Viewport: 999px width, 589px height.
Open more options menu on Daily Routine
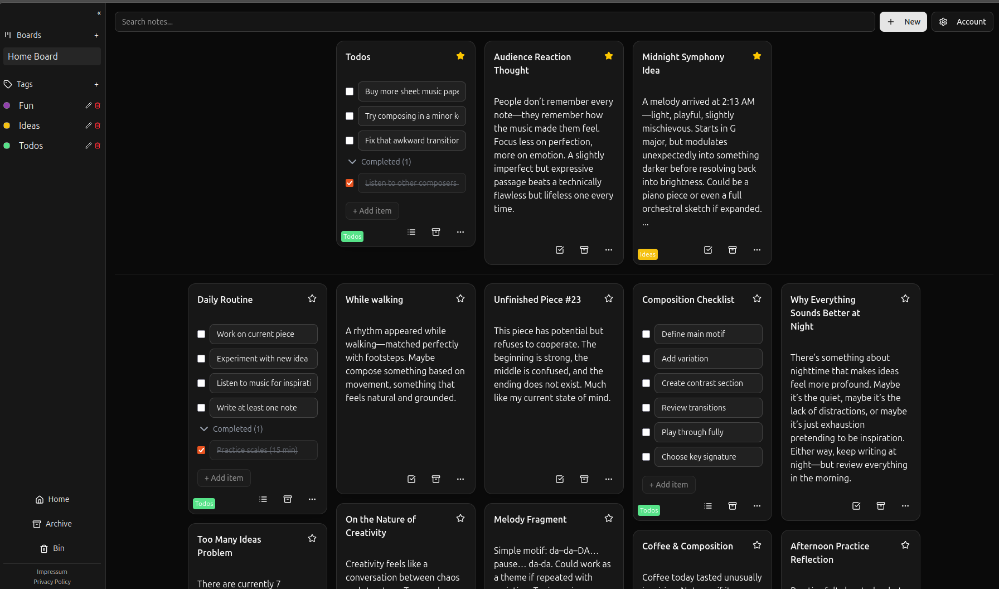312,499
